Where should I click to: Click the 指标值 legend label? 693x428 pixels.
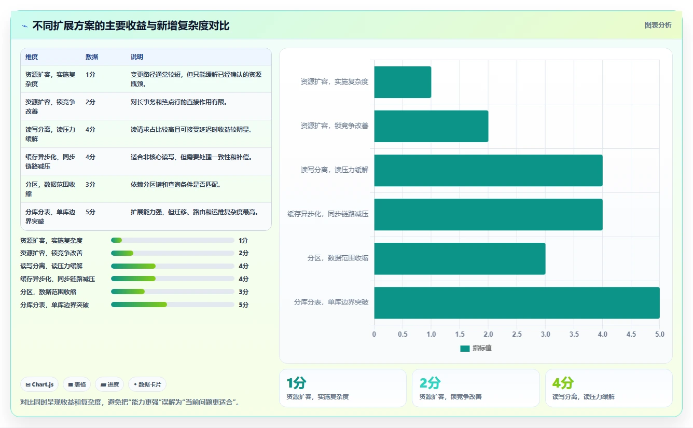(482, 348)
